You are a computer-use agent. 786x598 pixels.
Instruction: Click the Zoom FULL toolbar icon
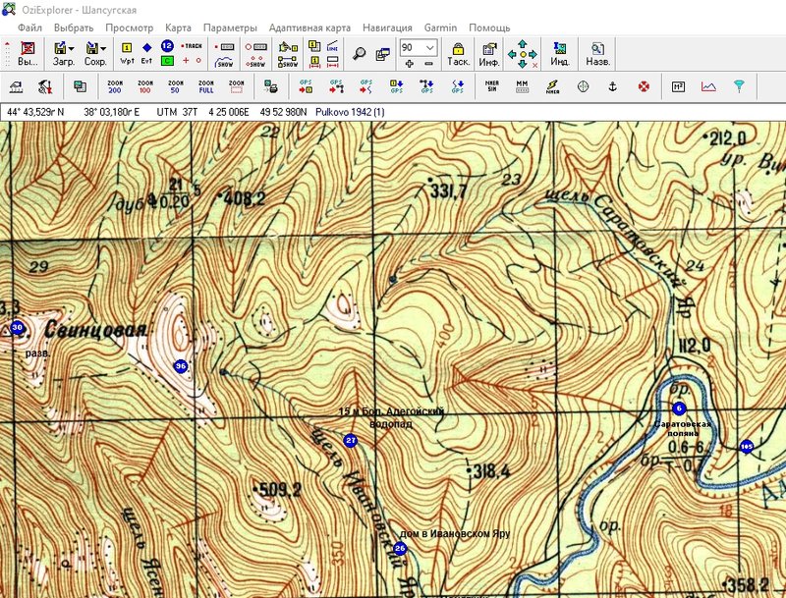click(x=205, y=86)
